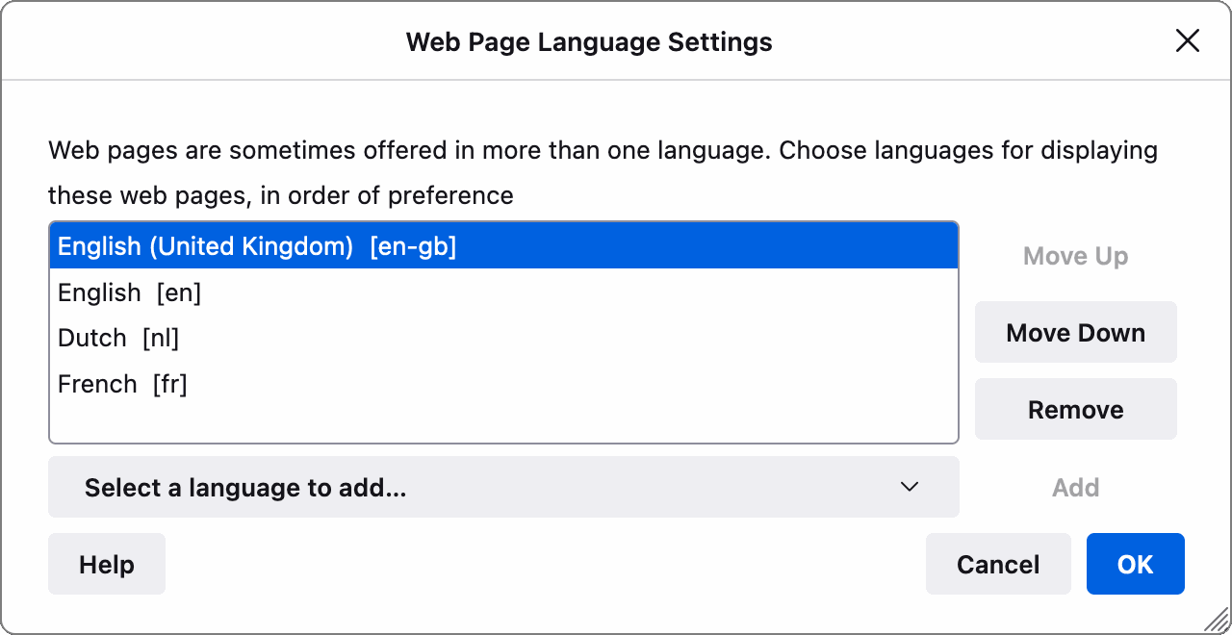Cancel the language settings changes

click(x=998, y=564)
